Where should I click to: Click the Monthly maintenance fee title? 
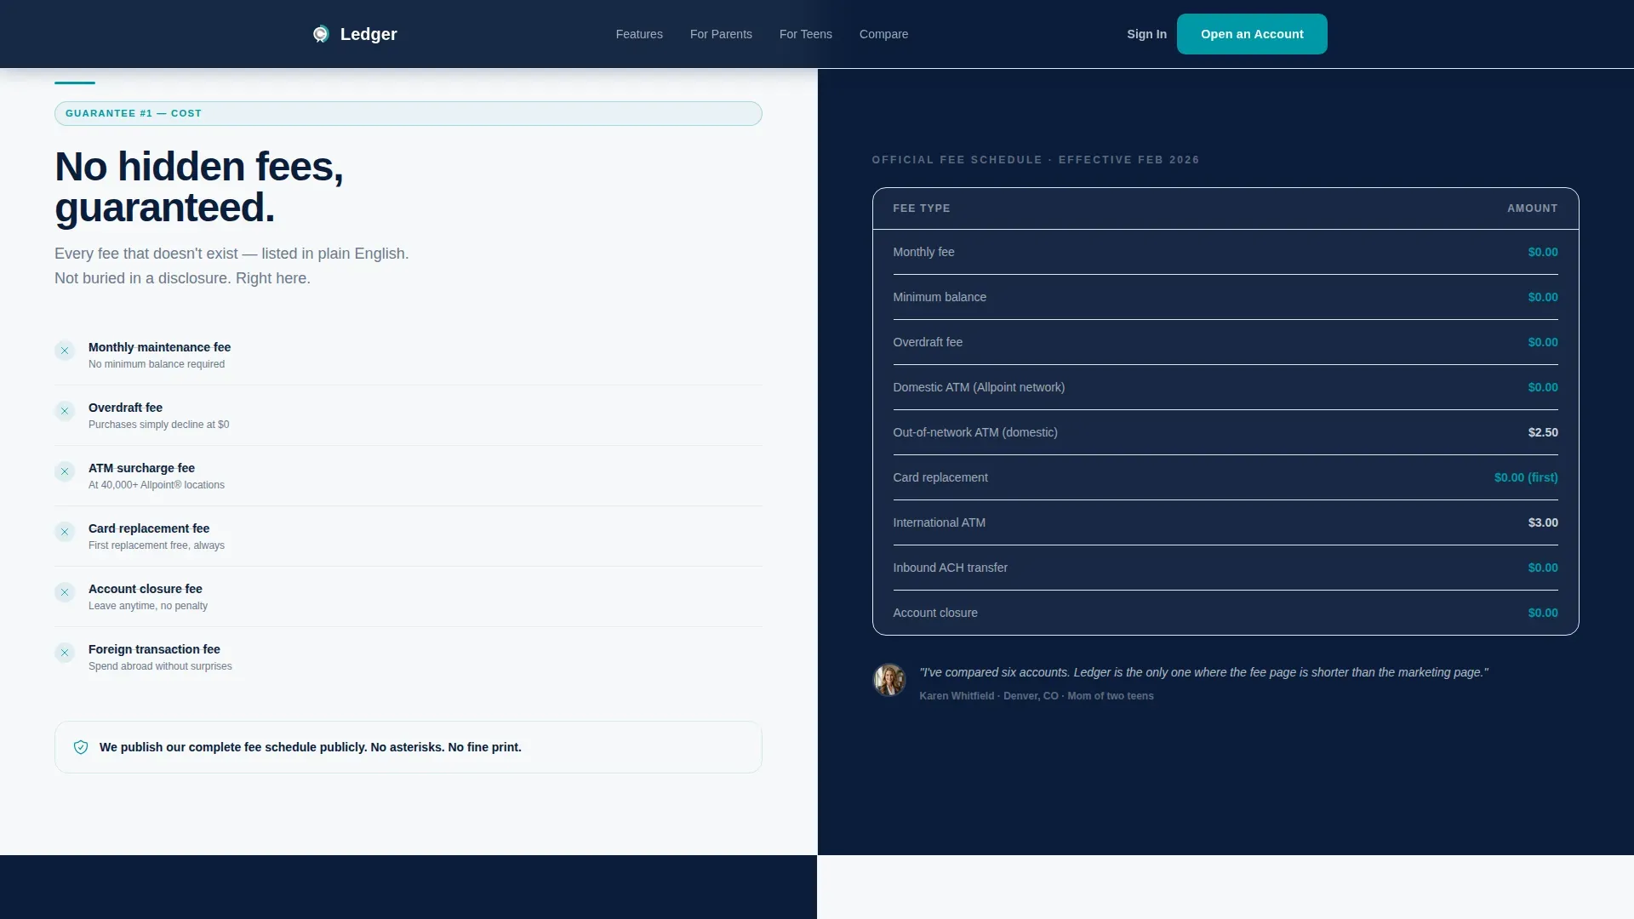coord(159,347)
